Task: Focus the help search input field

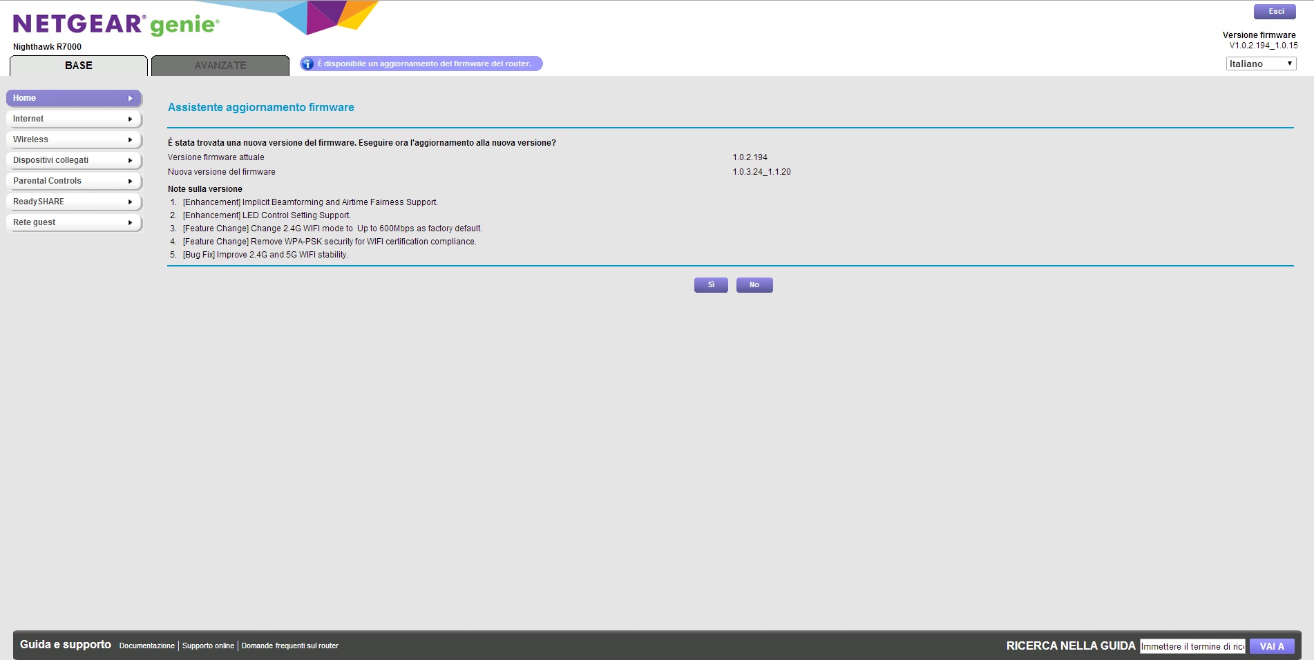Action: pyautogui.click(x=1192, y=646)
